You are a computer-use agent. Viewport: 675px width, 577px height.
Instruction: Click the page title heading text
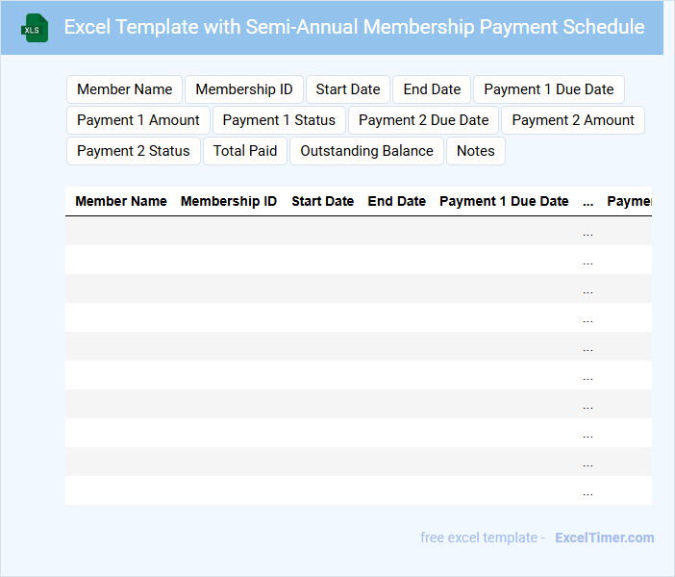pyautogui.click(x=354, y=27)
